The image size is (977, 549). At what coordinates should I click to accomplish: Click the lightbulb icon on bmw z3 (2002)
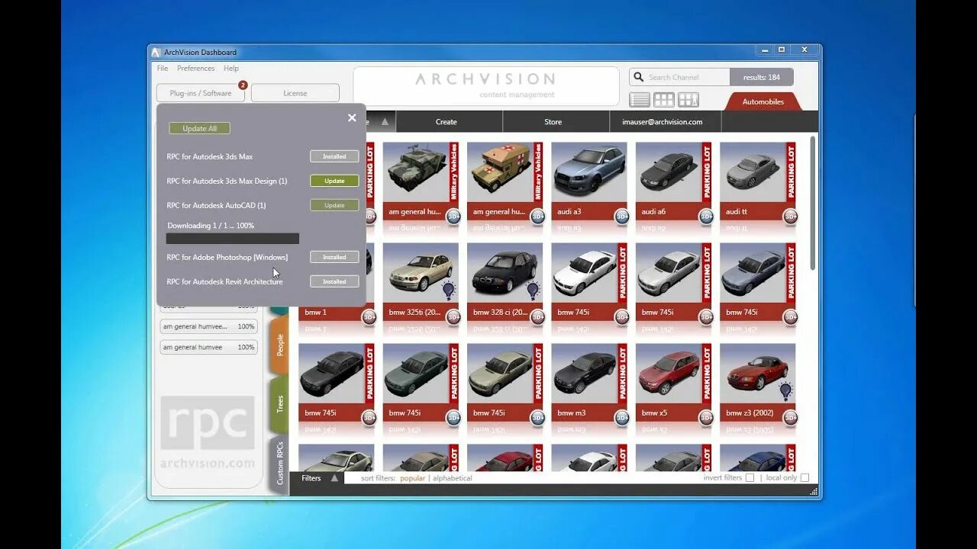click(785, 391)
